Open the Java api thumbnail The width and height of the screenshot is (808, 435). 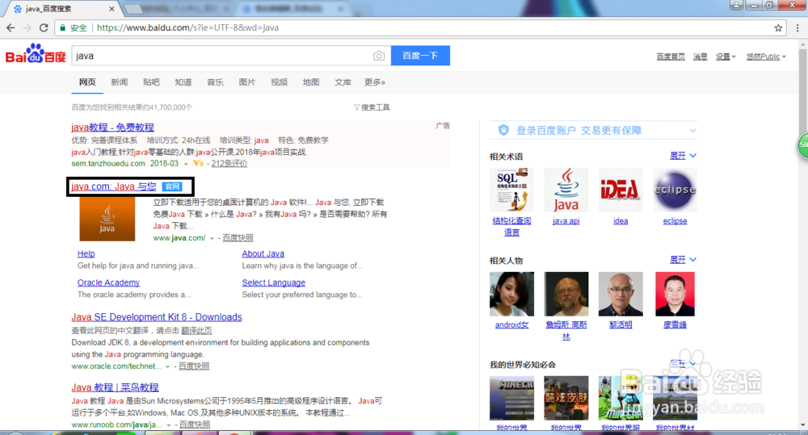tap(566, 190)
